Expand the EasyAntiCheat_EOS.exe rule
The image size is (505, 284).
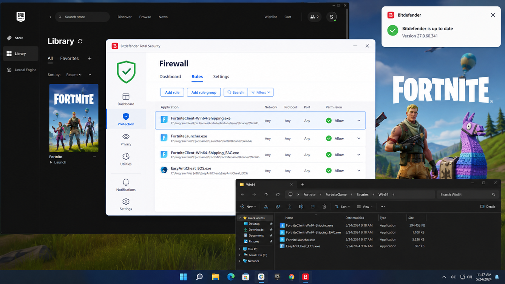[x=358, y=171]
